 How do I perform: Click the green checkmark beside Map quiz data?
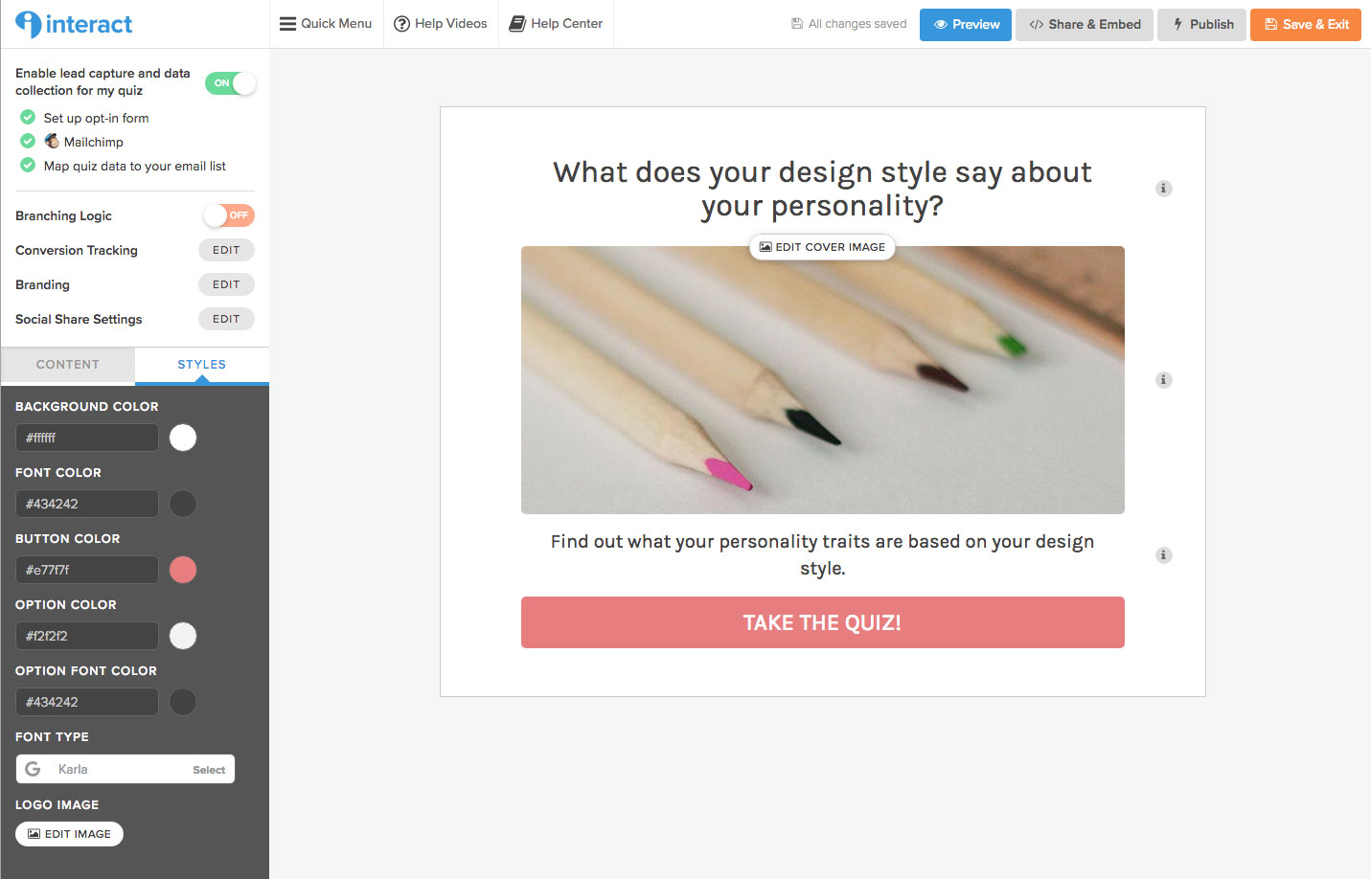tap(27, 165)
